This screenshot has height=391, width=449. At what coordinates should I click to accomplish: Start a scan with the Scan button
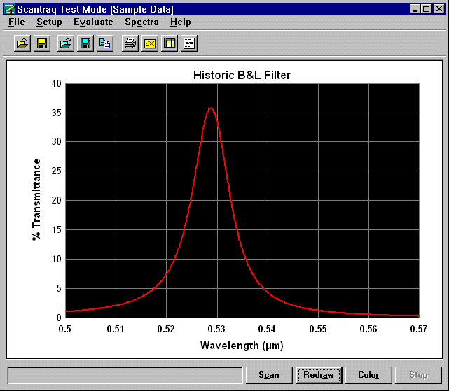(x=269, y=375)
